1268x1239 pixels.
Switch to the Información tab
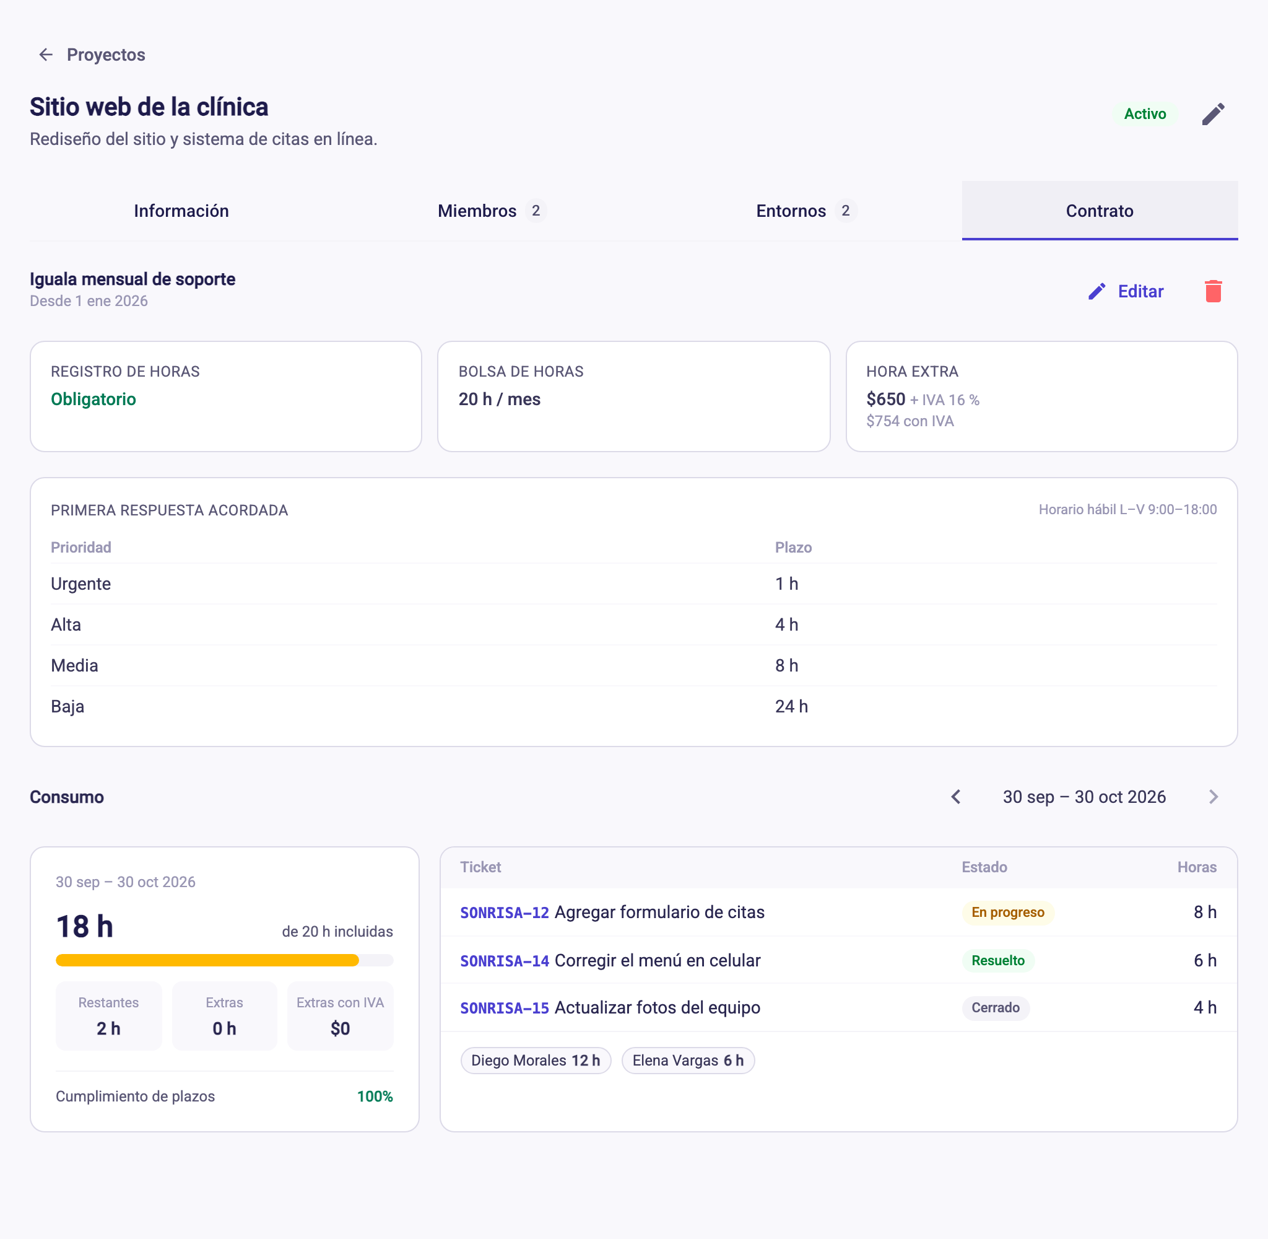pos(181,211)
